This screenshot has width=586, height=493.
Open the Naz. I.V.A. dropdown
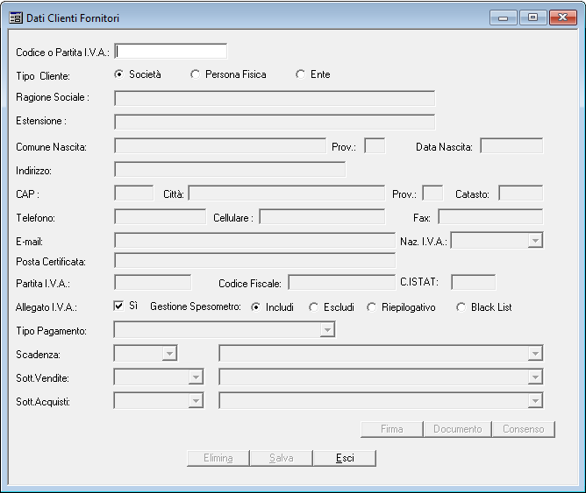pyautogui.click(x=534, y=240)
